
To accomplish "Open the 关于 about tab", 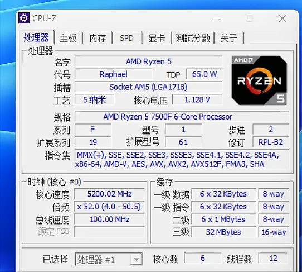I will pos(229,38).
